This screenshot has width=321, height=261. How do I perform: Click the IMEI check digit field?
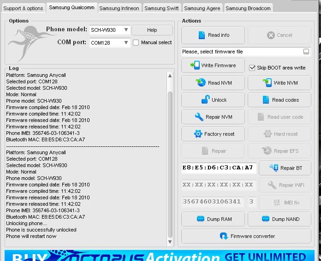point(251,202)
